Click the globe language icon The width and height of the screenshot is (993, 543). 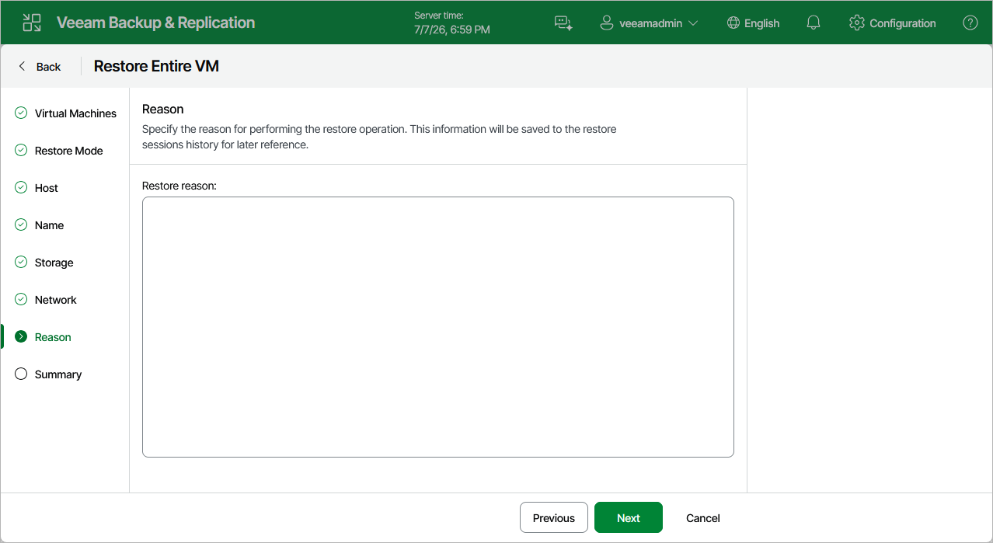point(733,23)
